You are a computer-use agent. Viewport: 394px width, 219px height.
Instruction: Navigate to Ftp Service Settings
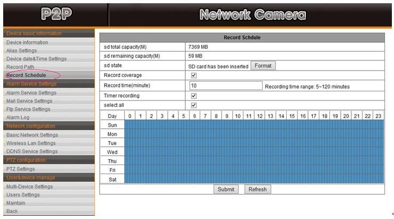[x=28, y=109]
